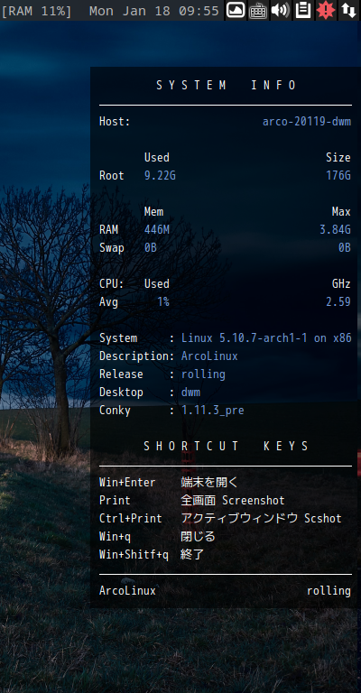The width and height of the screenshot is (361, 693).
Task: Click rolling in the Release row
Action: 203,374
